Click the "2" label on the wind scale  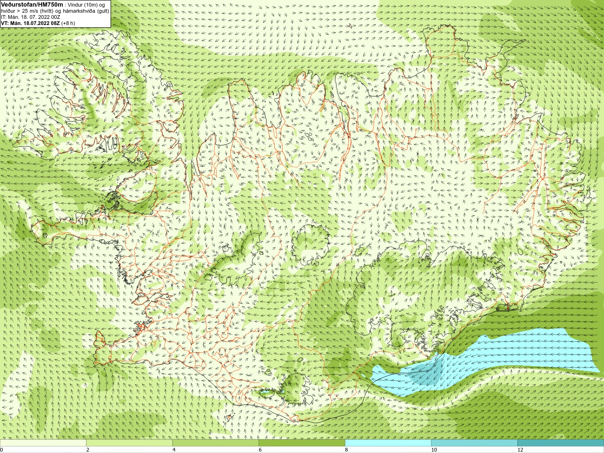point(88,450)
